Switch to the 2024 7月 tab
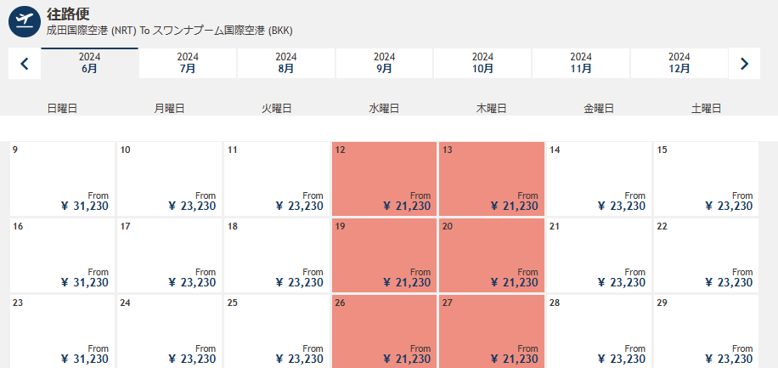This screenshot has height=368, width=778. tap(188, 64)
